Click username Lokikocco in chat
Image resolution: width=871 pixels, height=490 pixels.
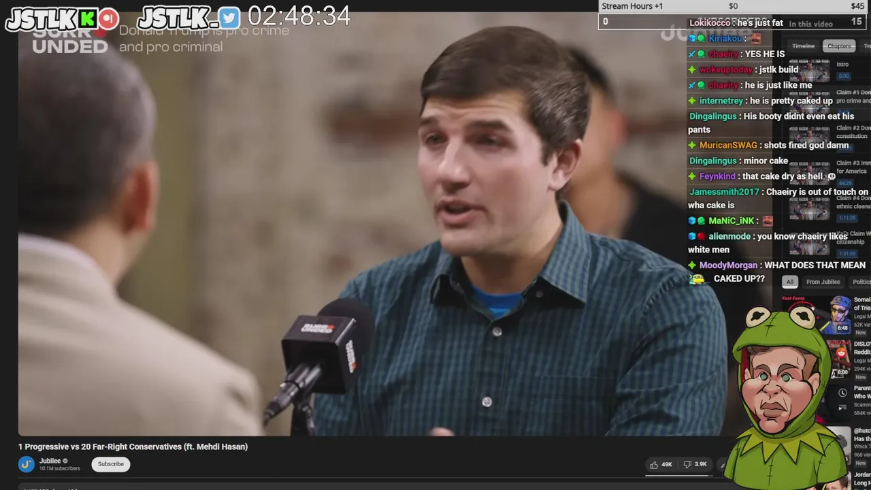(x=711, y=23)
